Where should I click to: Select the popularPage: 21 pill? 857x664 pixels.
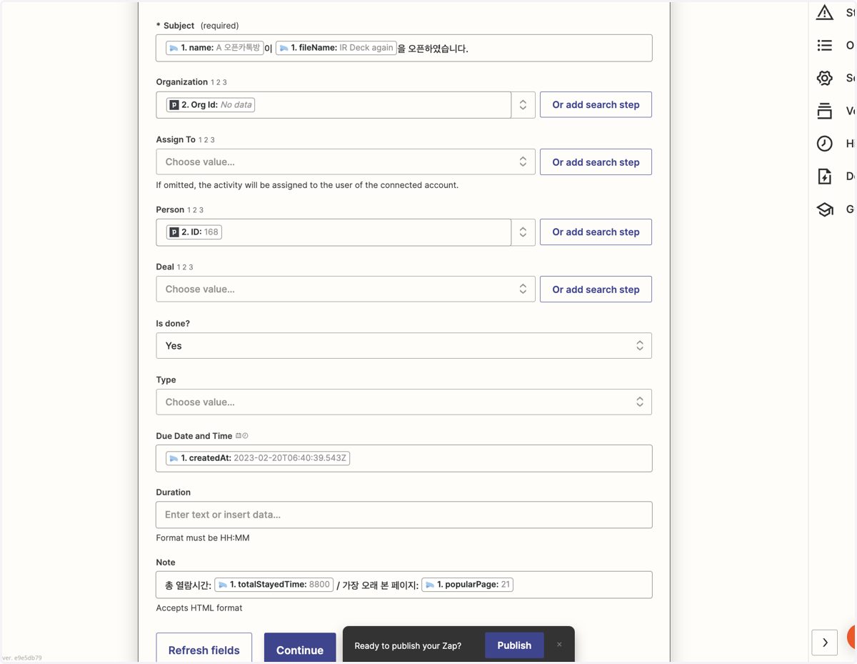tap(467, 585)
